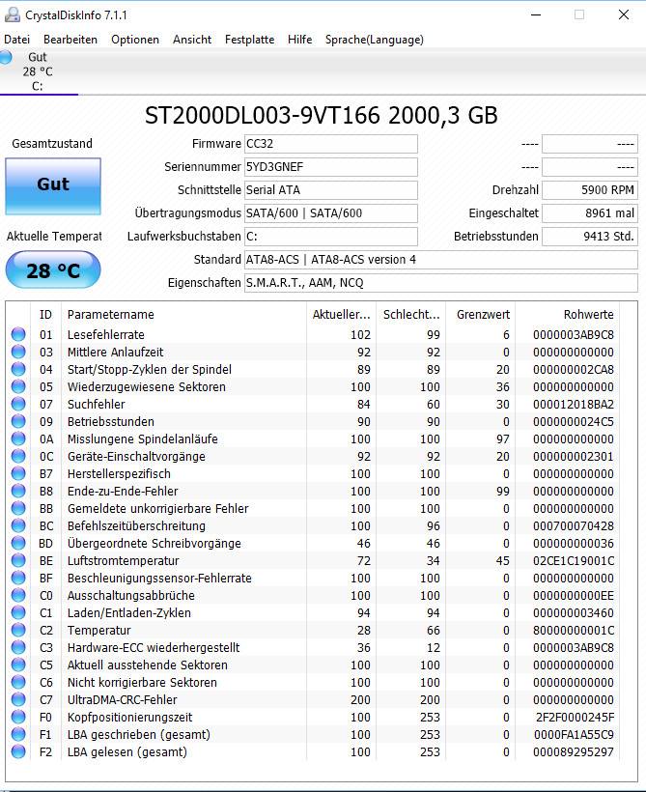
Task: Select the C: drive tab showing Gut 28 °C
Action: [39, 71]
